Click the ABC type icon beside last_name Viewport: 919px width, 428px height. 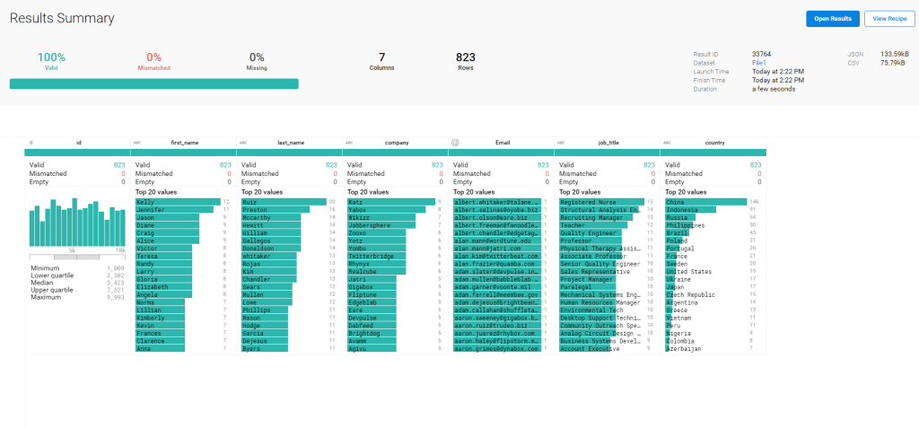[x=244, y=142]
